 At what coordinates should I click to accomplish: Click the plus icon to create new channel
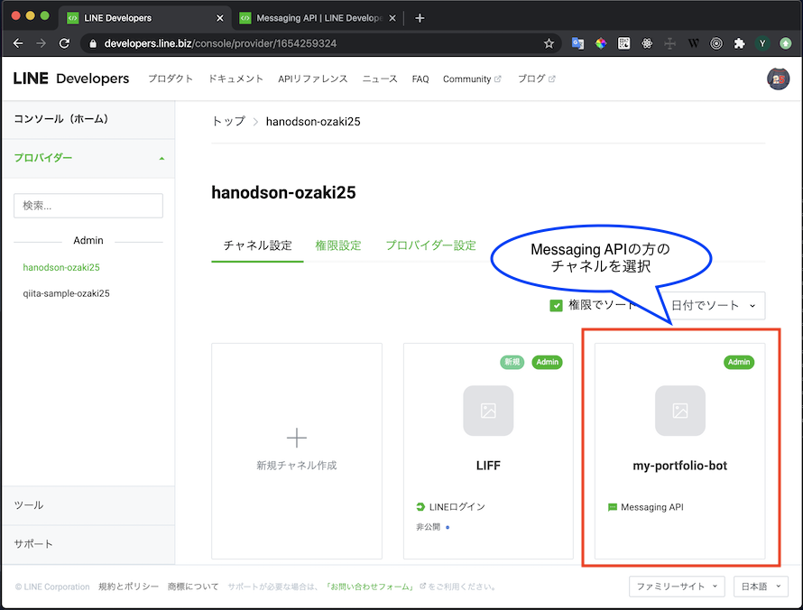[x=297, y=438]
